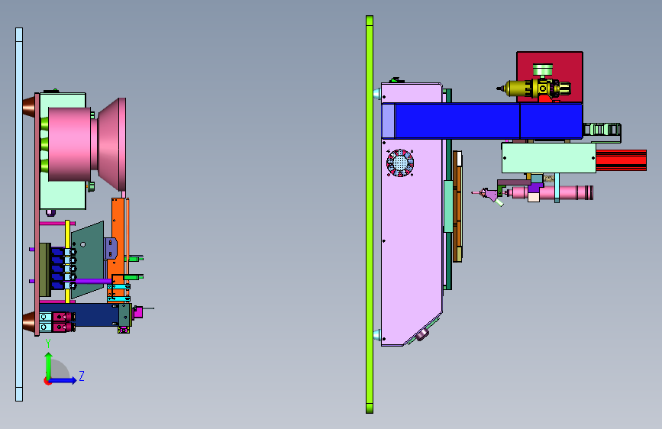Image resolution: width=662 pixels, height=429 pixels.
Task: Pick the dark green tilted plate
Action: pos(88,260)
